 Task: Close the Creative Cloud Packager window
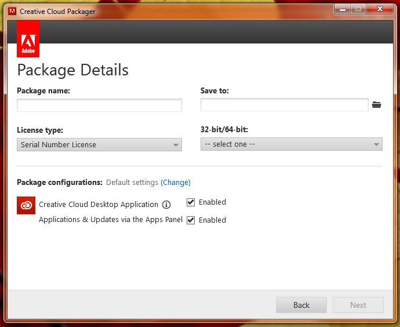click(380, 9)
